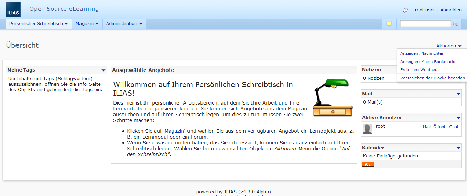Click the root user label in the header
This screenshot has height=196, width=467.
[x=425, y=10]
